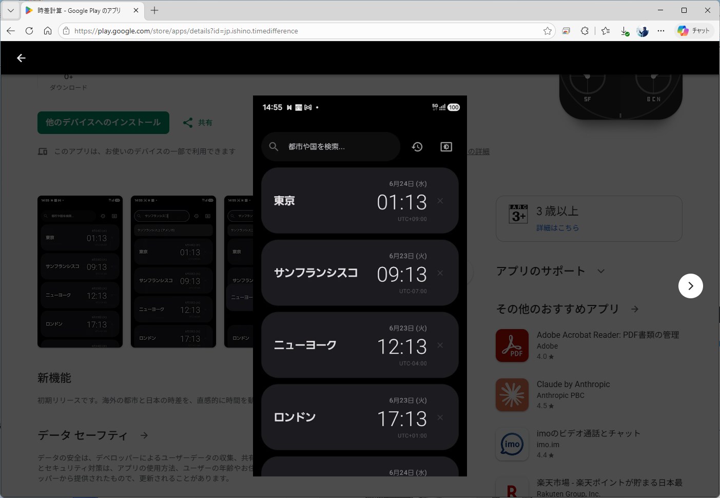Open the browser profile avatar

pos(643,31)
